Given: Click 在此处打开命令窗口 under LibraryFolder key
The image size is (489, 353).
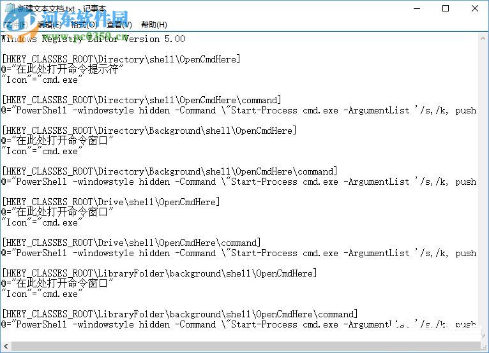Looking at the screenshot, I should click(x=57, y=283).
